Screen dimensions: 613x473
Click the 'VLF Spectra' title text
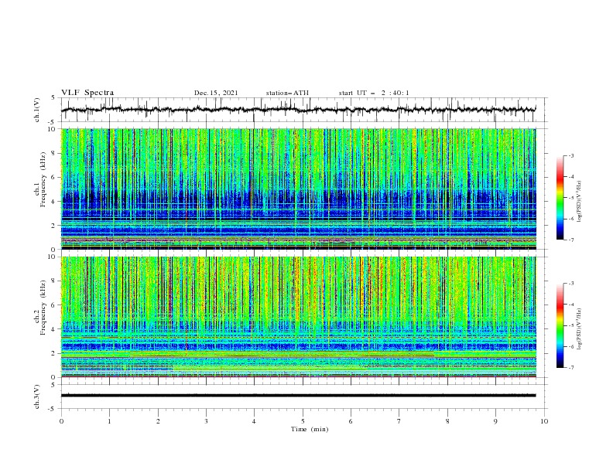click(87, 93)
